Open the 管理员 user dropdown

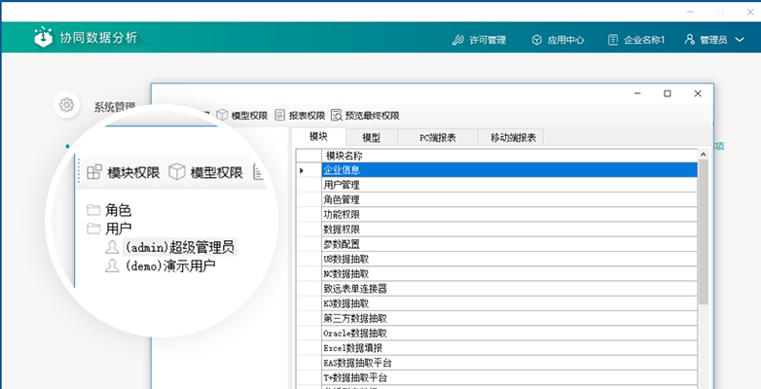[x=713, y=40]
